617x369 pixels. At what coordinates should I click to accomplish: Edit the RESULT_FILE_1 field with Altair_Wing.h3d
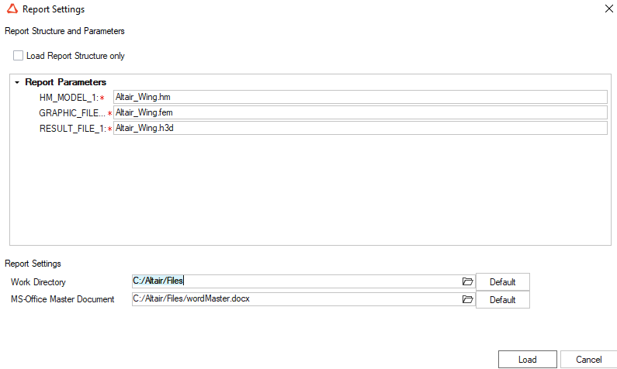pyautogui.click(x=359, y=128)
